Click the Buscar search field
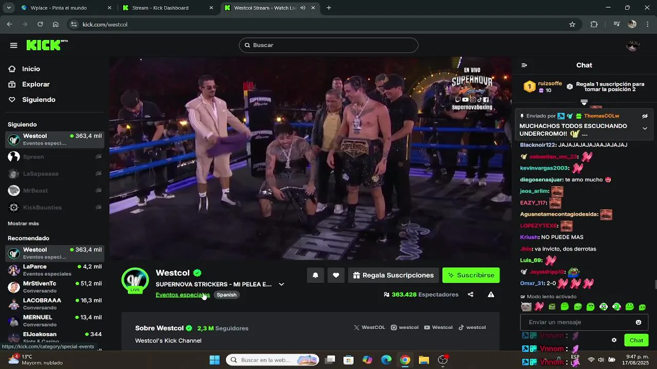Image resolution: width=657 pixels, height=369 pixels. pos(328,45)
